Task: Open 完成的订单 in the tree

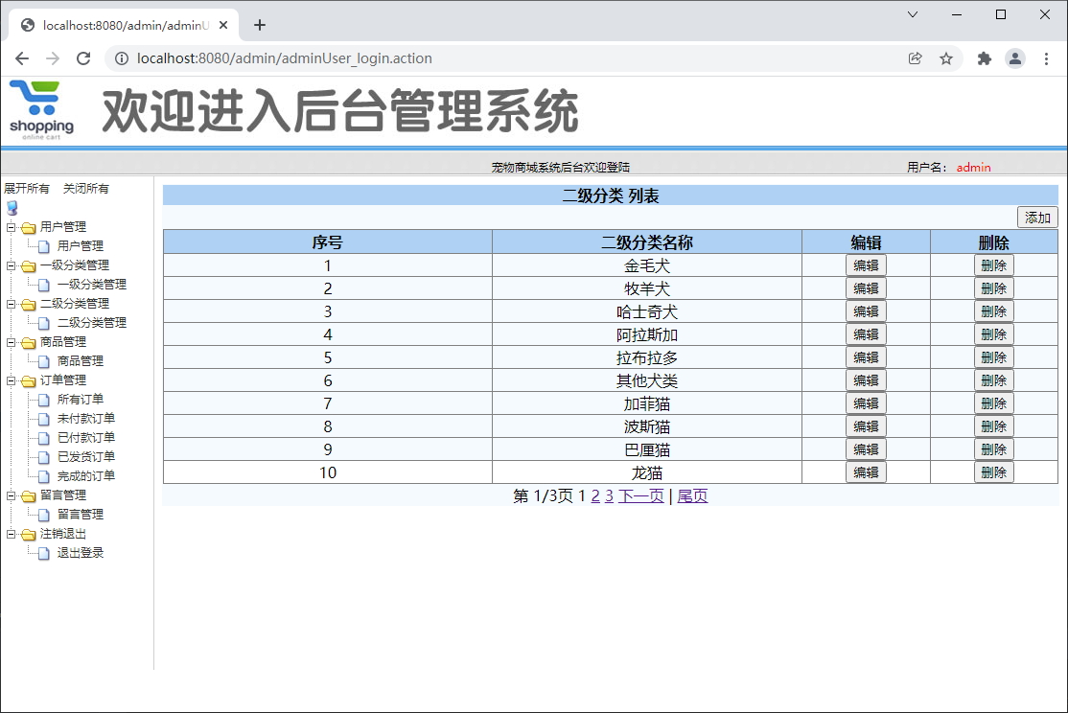Action: point(86,476)
